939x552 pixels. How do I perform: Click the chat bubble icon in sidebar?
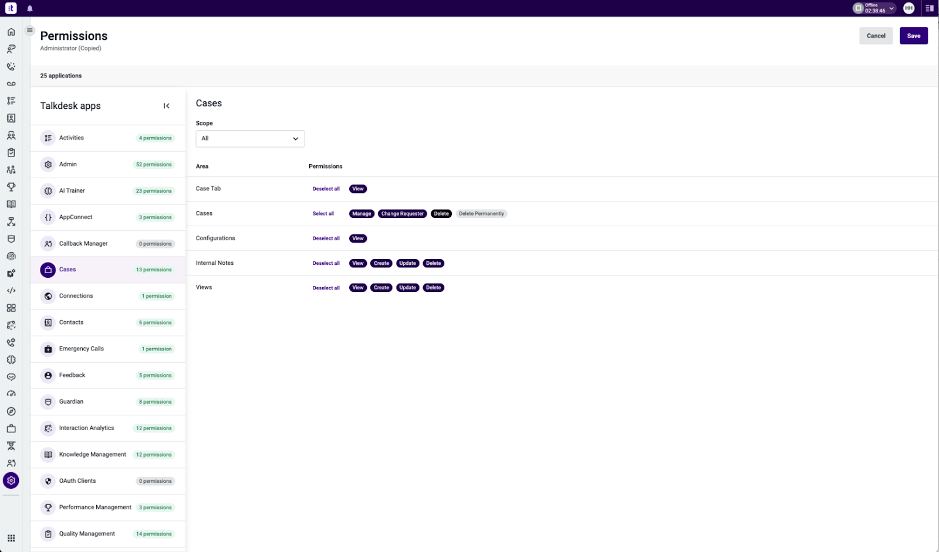11,377
